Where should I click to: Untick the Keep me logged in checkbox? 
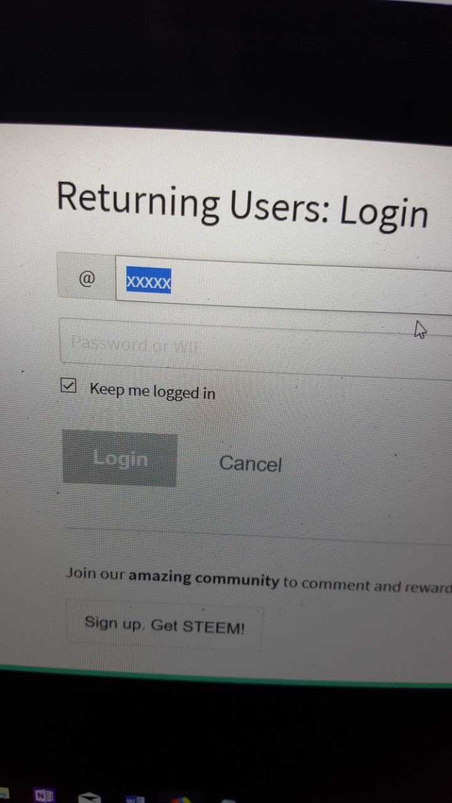click(68, 385)
